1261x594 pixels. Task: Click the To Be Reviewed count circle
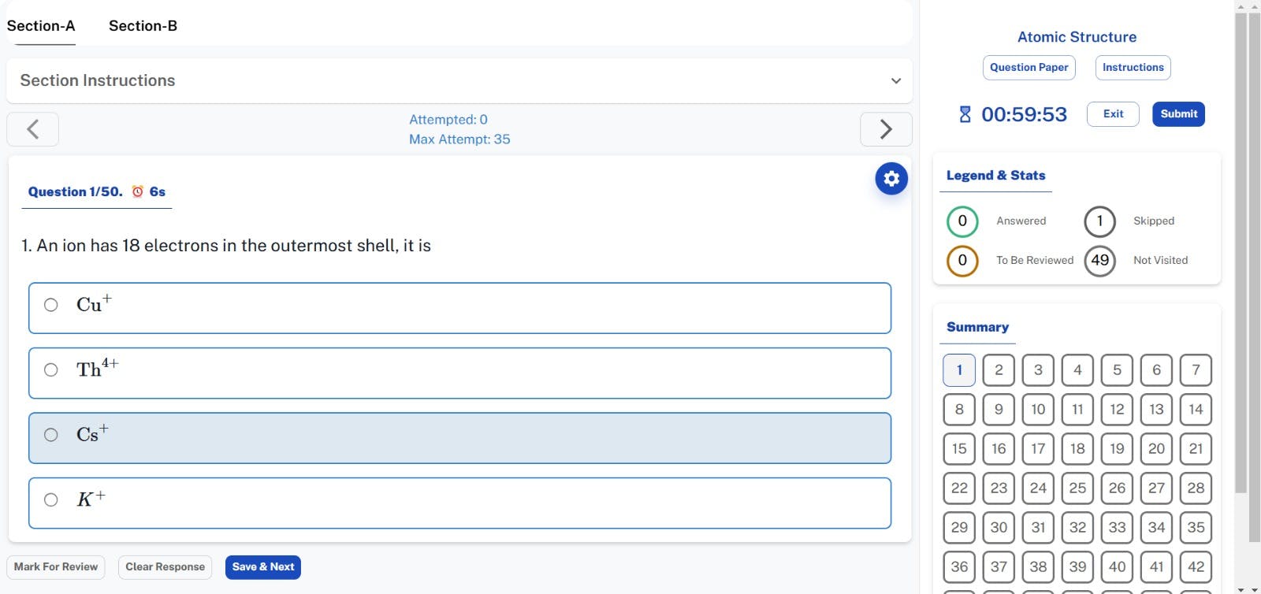962,261
